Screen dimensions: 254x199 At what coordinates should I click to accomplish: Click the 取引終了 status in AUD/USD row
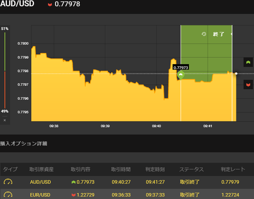pos(189,182)
